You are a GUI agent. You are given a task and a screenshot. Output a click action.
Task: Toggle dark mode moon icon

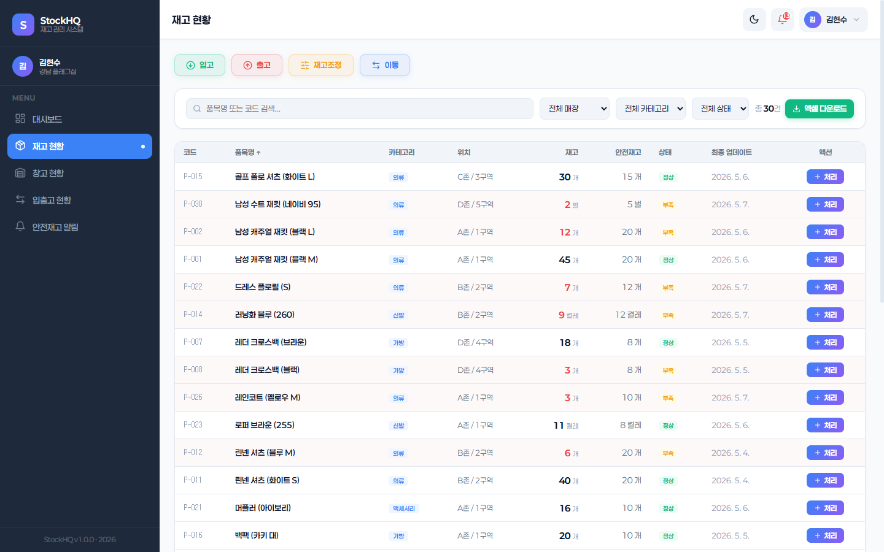pos(754,20)
